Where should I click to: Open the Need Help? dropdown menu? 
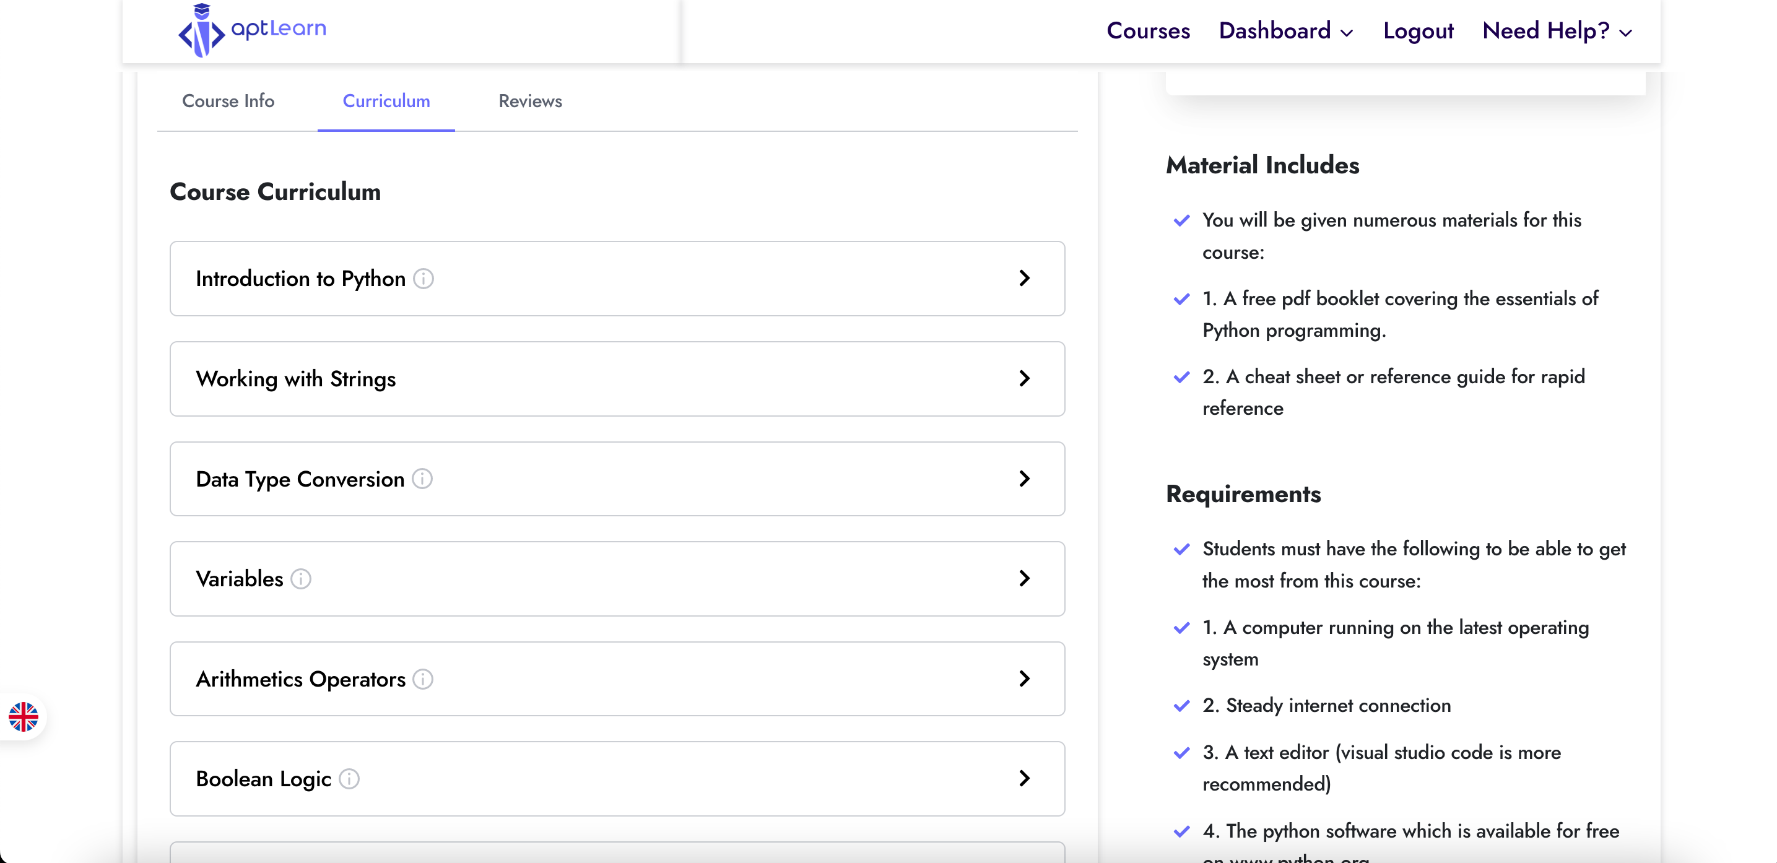(x=1557, y=31)
